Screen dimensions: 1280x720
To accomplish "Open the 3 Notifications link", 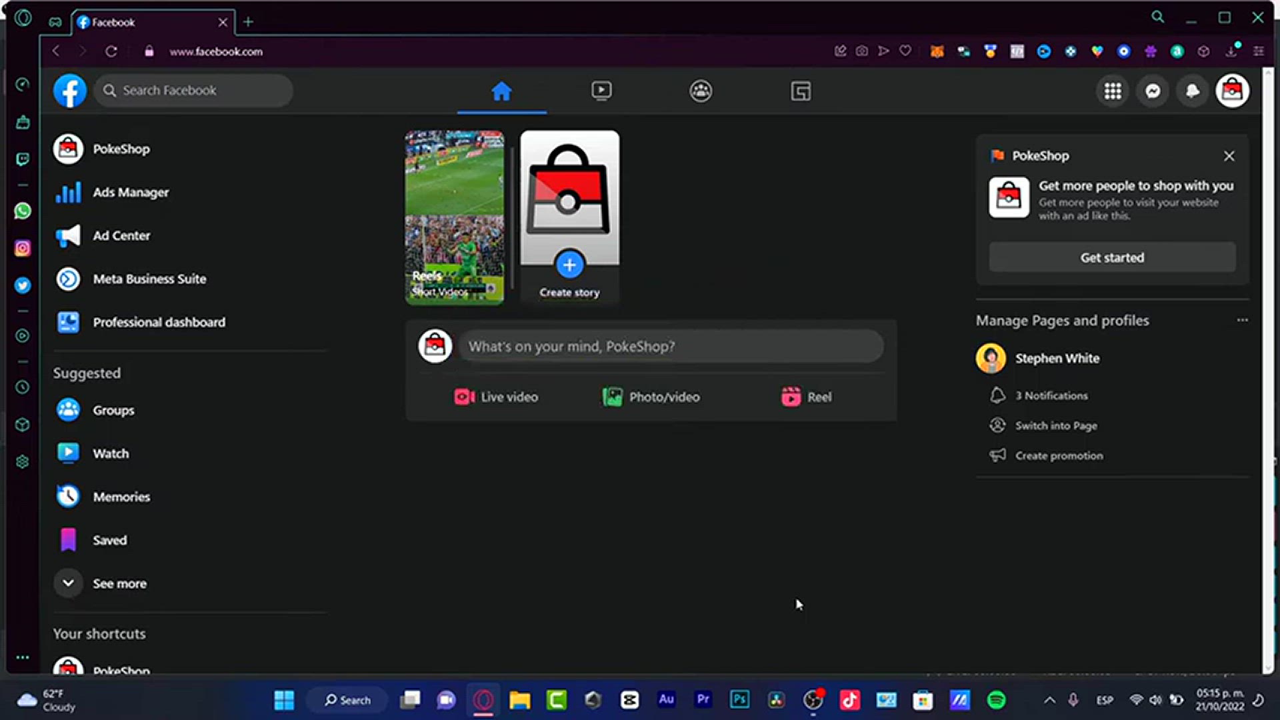I will coord(1051,395).
